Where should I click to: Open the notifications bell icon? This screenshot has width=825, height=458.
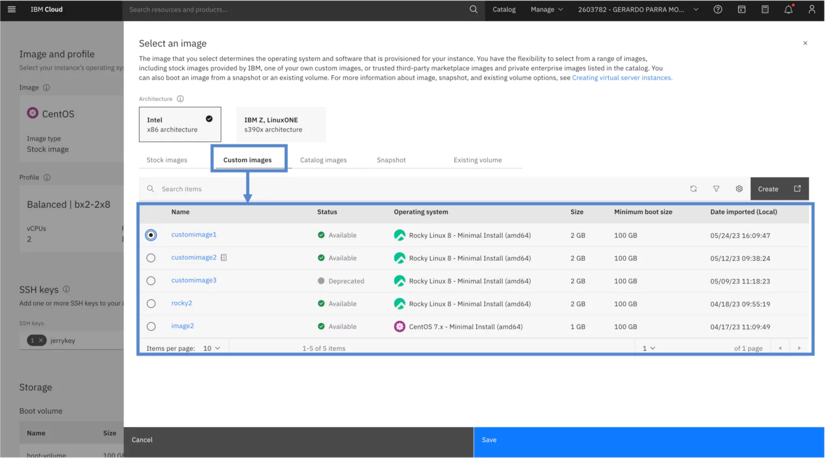click(x=788, y=9)
